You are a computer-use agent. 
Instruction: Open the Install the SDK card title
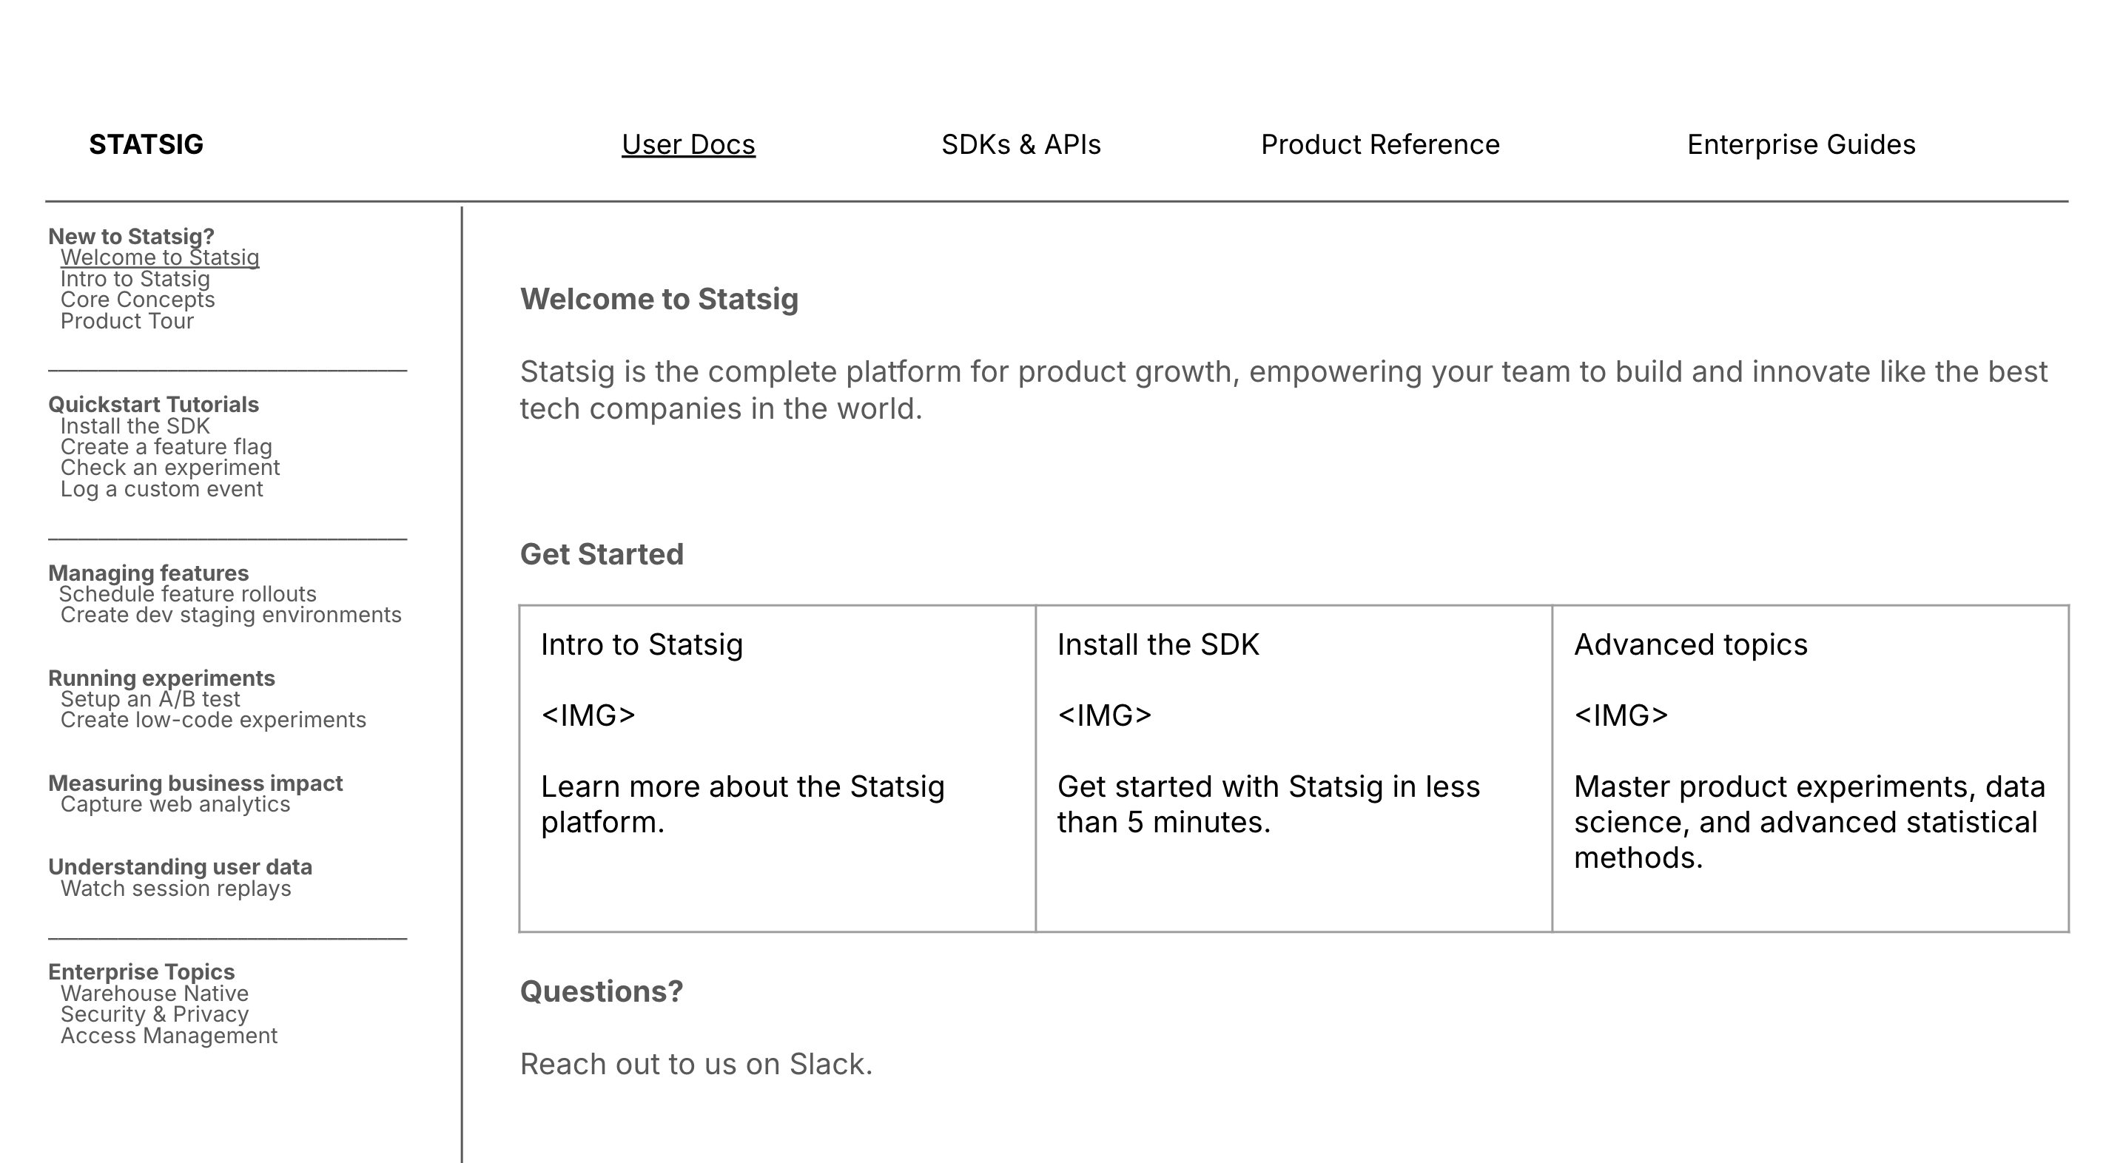point(1157,645)
